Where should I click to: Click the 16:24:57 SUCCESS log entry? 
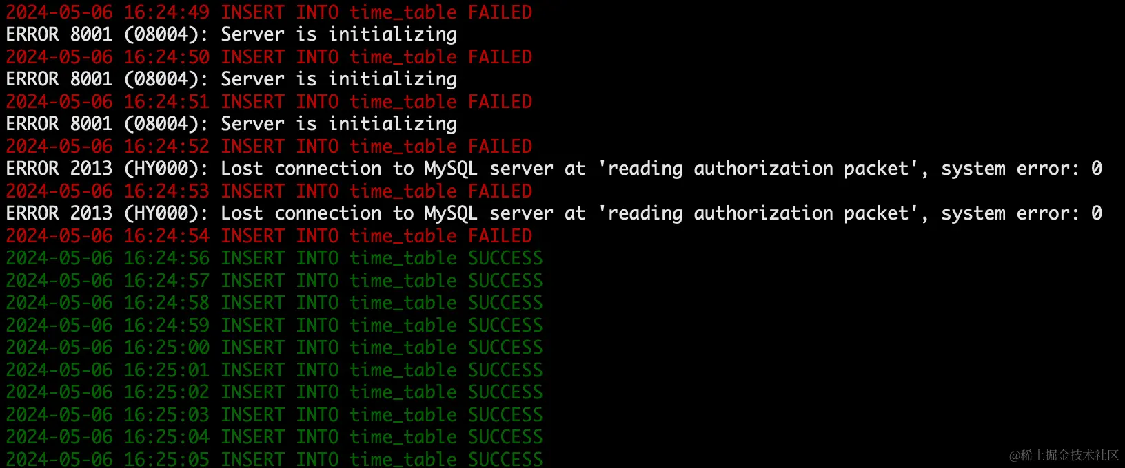[x=274, y=281]
